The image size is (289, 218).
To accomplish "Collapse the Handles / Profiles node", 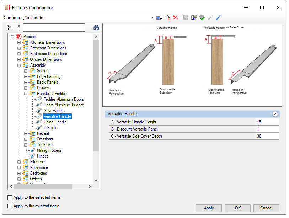I will coord(26,94).
